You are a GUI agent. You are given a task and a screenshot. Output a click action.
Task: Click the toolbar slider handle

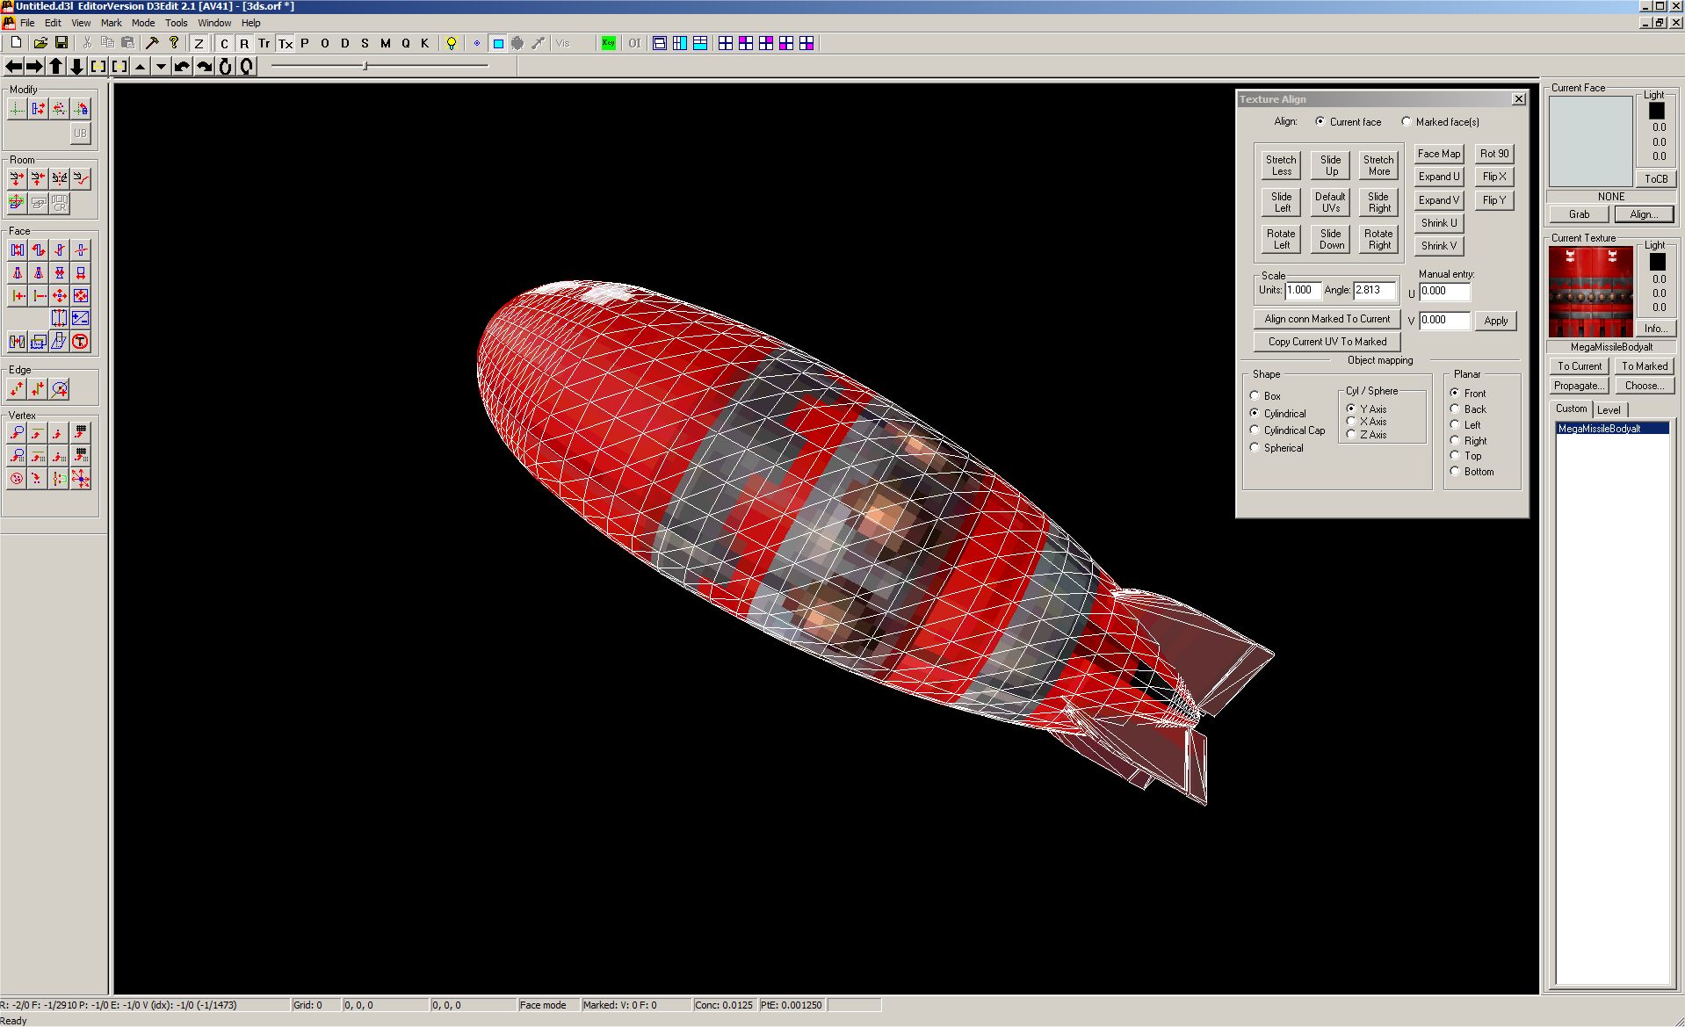pos(365,66)
